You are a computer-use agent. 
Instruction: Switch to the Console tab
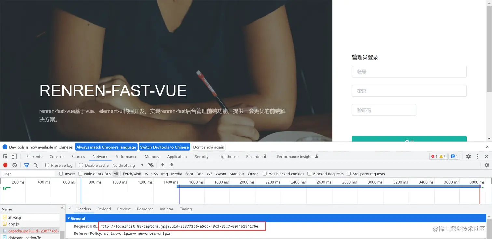coord(57,156)
